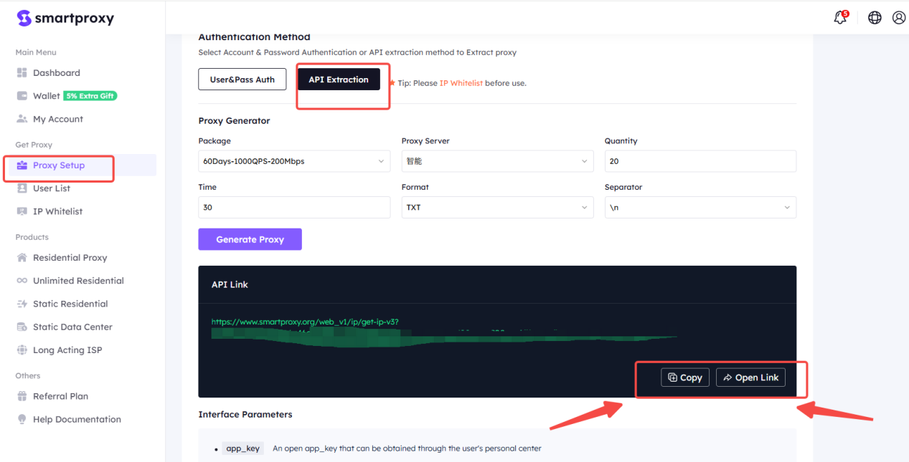
Task: Expand the Package dropdown
Action: pyautogui.click(x=294, y=161)
